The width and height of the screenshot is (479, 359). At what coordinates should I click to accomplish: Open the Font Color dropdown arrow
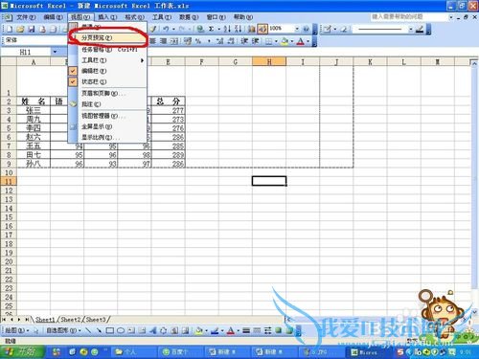[x=308, y=41]
